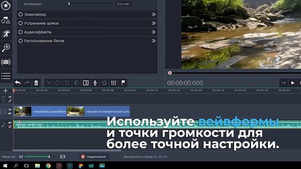Open the running-man animation tool in sidebar

click(6, 34)
